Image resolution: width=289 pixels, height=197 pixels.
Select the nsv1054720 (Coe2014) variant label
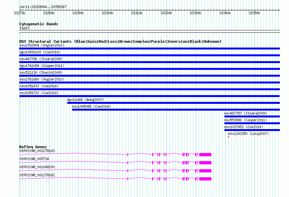point(39,93)
